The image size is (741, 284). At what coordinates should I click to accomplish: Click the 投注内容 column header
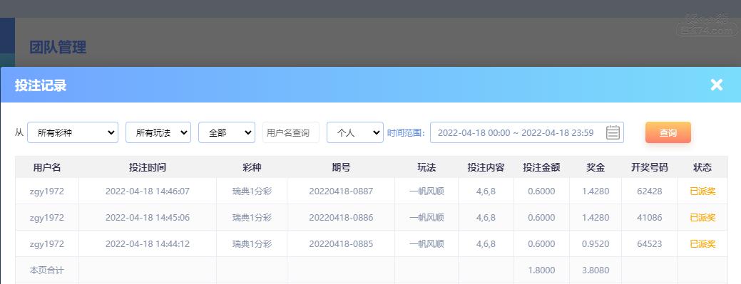coord(486,167)
